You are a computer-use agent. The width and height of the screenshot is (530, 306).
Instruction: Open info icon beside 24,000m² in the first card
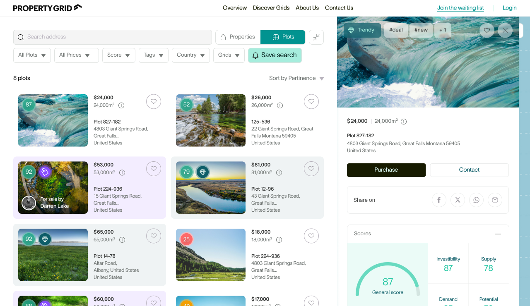(x=121, y=105)
